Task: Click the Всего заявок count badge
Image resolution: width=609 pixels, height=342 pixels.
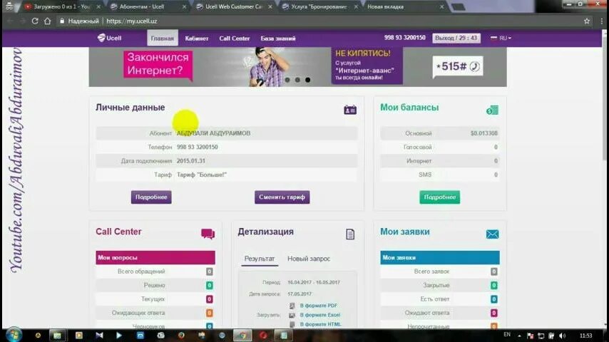Action: click(494, 271)
